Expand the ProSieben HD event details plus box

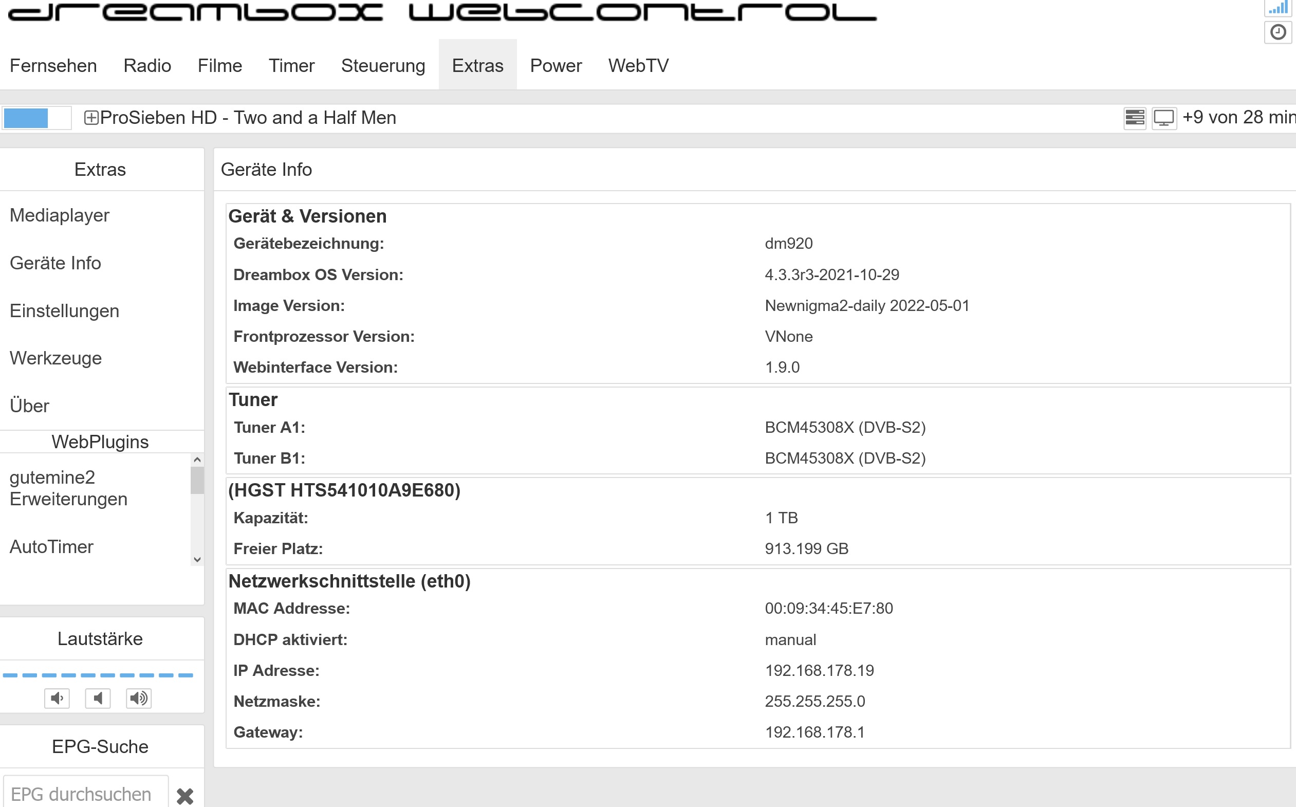pos(91,118)
